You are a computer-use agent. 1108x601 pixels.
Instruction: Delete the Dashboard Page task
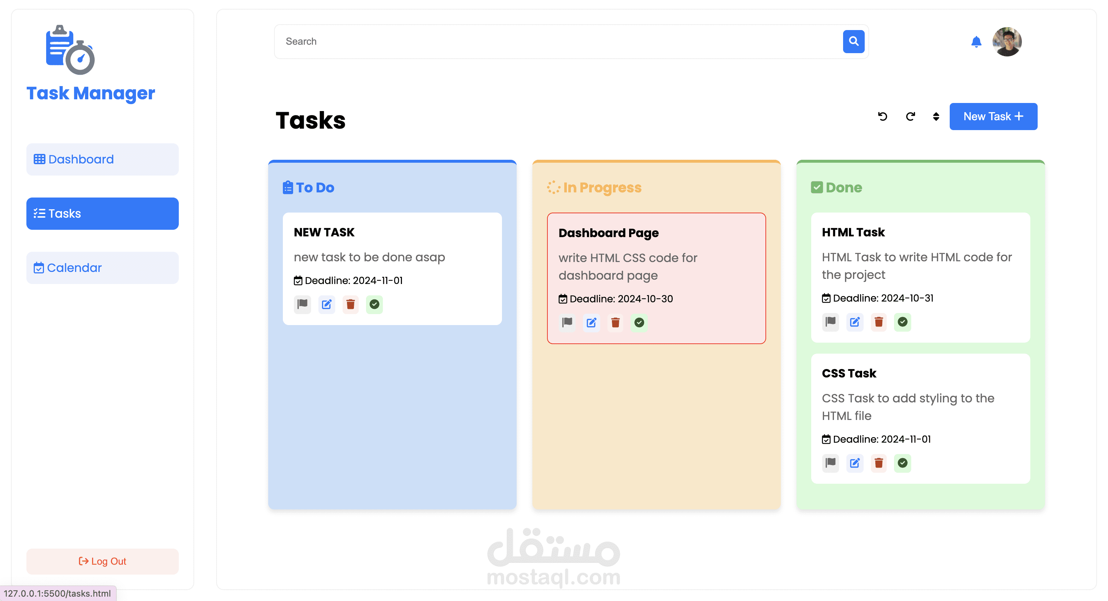click(x=616, y=322)
